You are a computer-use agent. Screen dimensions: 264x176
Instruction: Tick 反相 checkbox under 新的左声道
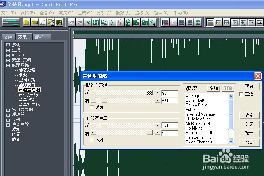[x=92, y=108]
